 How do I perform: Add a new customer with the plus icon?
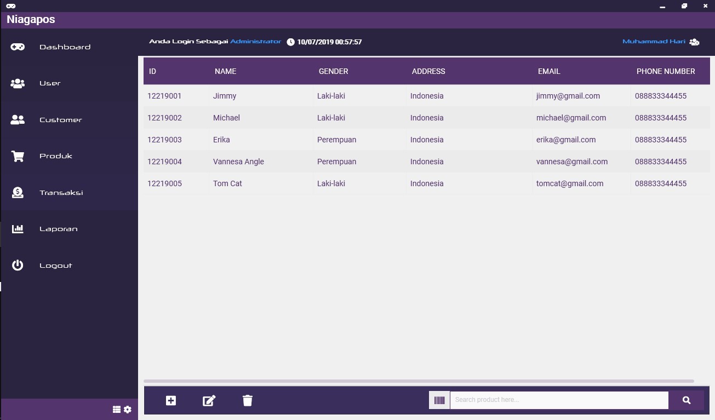coord(170,400)
